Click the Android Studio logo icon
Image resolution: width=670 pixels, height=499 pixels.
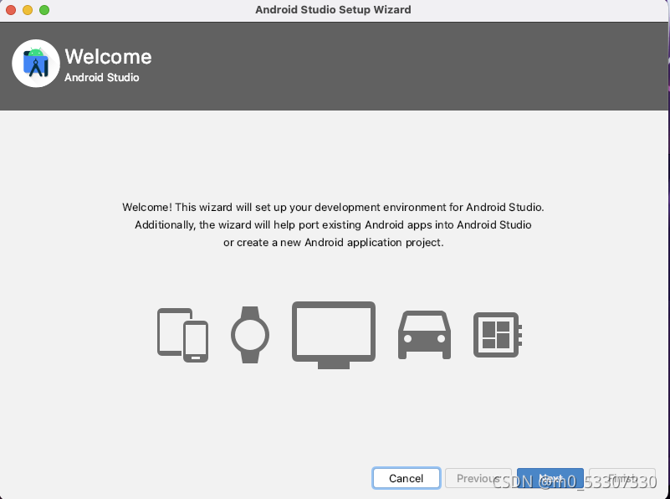(x=36, y=64)
